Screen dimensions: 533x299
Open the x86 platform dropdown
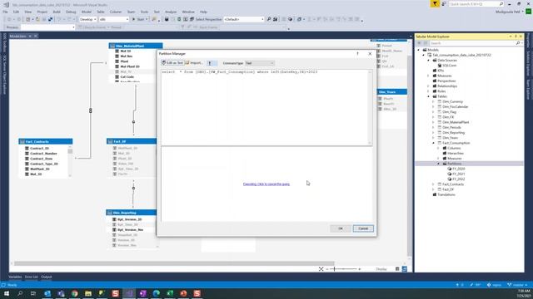[x=113, y=19]
